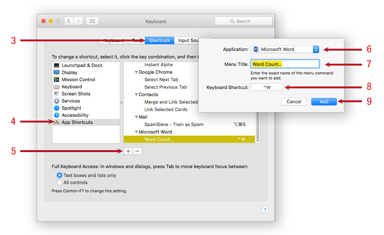Switch to the Keyboard tab
This screenshot has height=235, width=384.
[113, 40]
